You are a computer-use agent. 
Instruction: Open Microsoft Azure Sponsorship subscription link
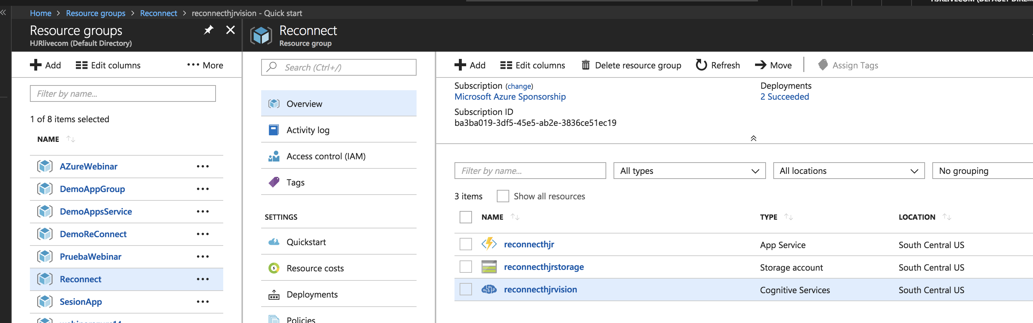[510, 96]
